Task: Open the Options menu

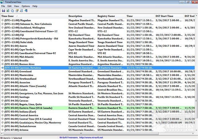Action: [x=26, y=6]
